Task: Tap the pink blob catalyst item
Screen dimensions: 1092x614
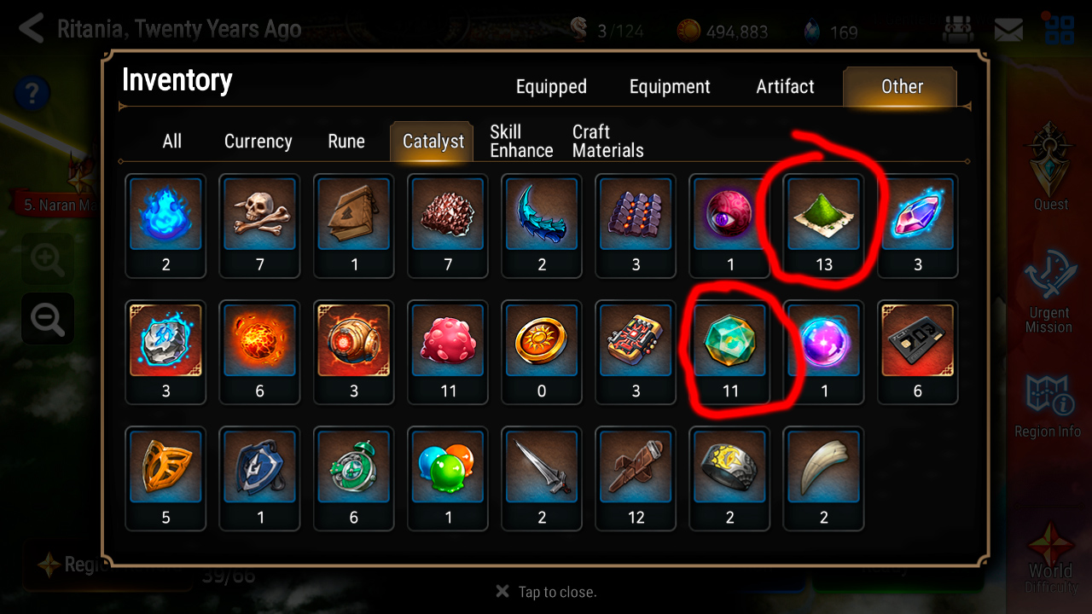Action: click(448, 352)
